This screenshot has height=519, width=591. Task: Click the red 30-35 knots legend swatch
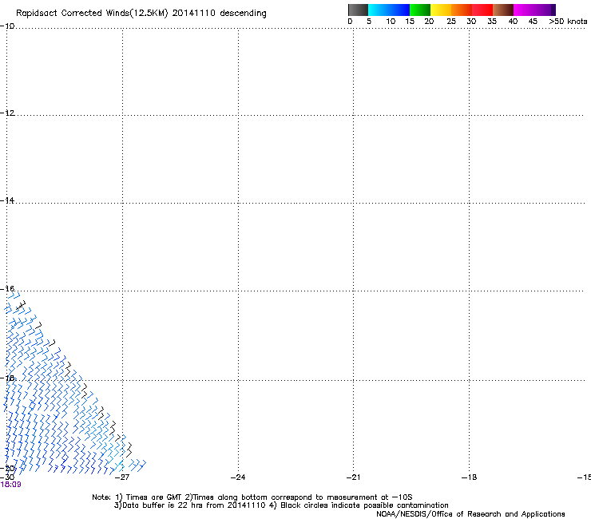click(x=482, y=10)
